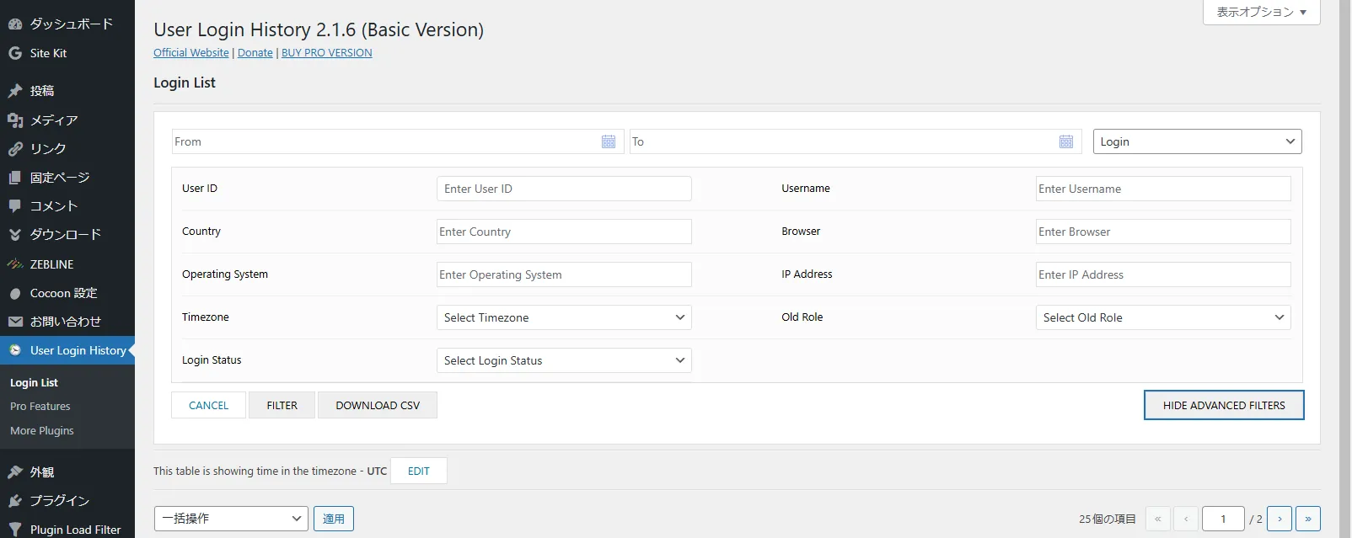The height and width of the screenshot is (538, 1352).
Task: Open the Donate link
Action: pos(255,52)
